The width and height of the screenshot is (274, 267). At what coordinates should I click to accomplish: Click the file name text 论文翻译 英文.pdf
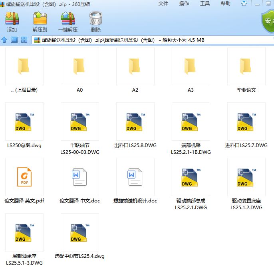click(24, 201)
